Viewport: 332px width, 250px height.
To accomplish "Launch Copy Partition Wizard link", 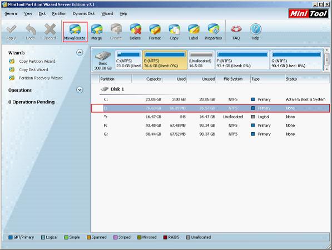I will coord(37,61).
